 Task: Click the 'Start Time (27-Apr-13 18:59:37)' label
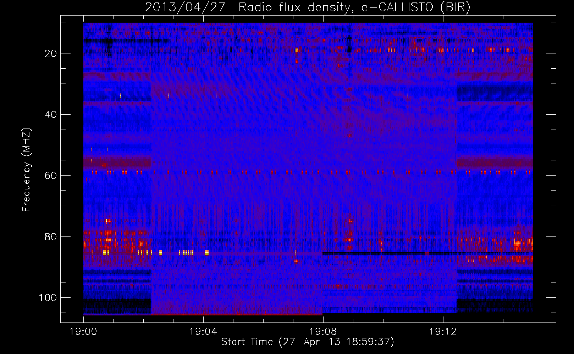click(x=308, y=342)
